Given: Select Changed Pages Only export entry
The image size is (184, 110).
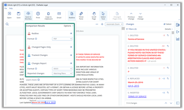Looking at the screenshot, I should click(x=50, y=47).
